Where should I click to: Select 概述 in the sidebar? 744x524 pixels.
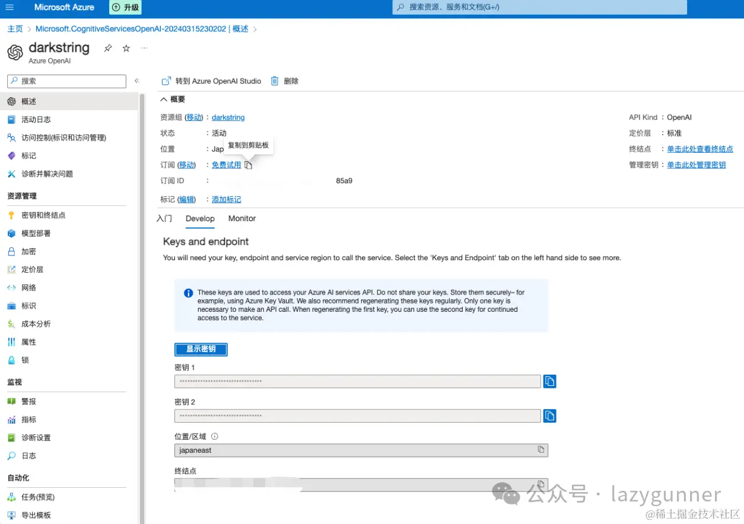tap(69, 101)
